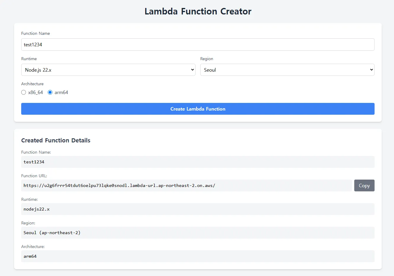This screenshot has height=276, width=394.
Task: Click the 'arm64' architecture detail value
Action: coord(30,256)
